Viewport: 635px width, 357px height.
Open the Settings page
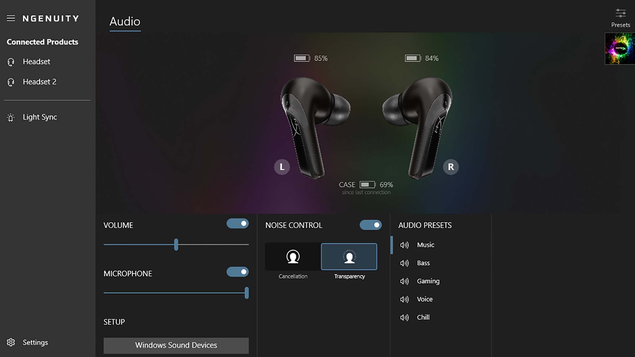35,342
